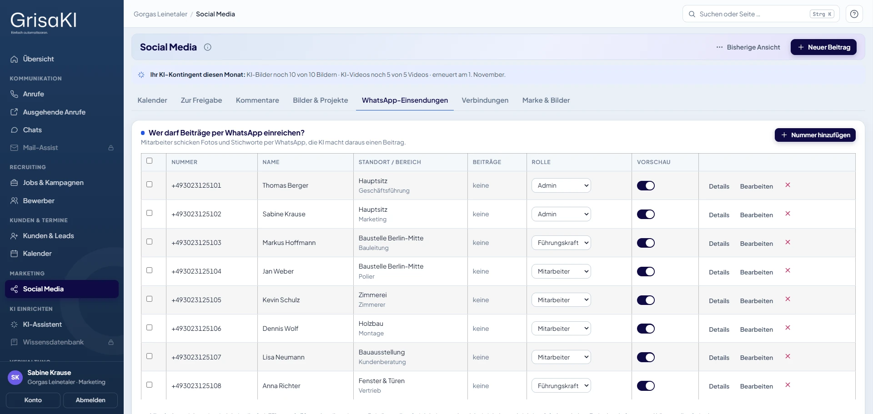The height and width of the screenshot is (414, 873).
Task: Focus the Suchen oder Seite search field
Action: click(761, 14)
